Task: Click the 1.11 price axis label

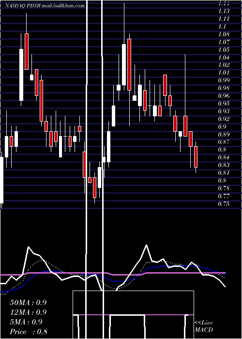Action: [224, 18]
